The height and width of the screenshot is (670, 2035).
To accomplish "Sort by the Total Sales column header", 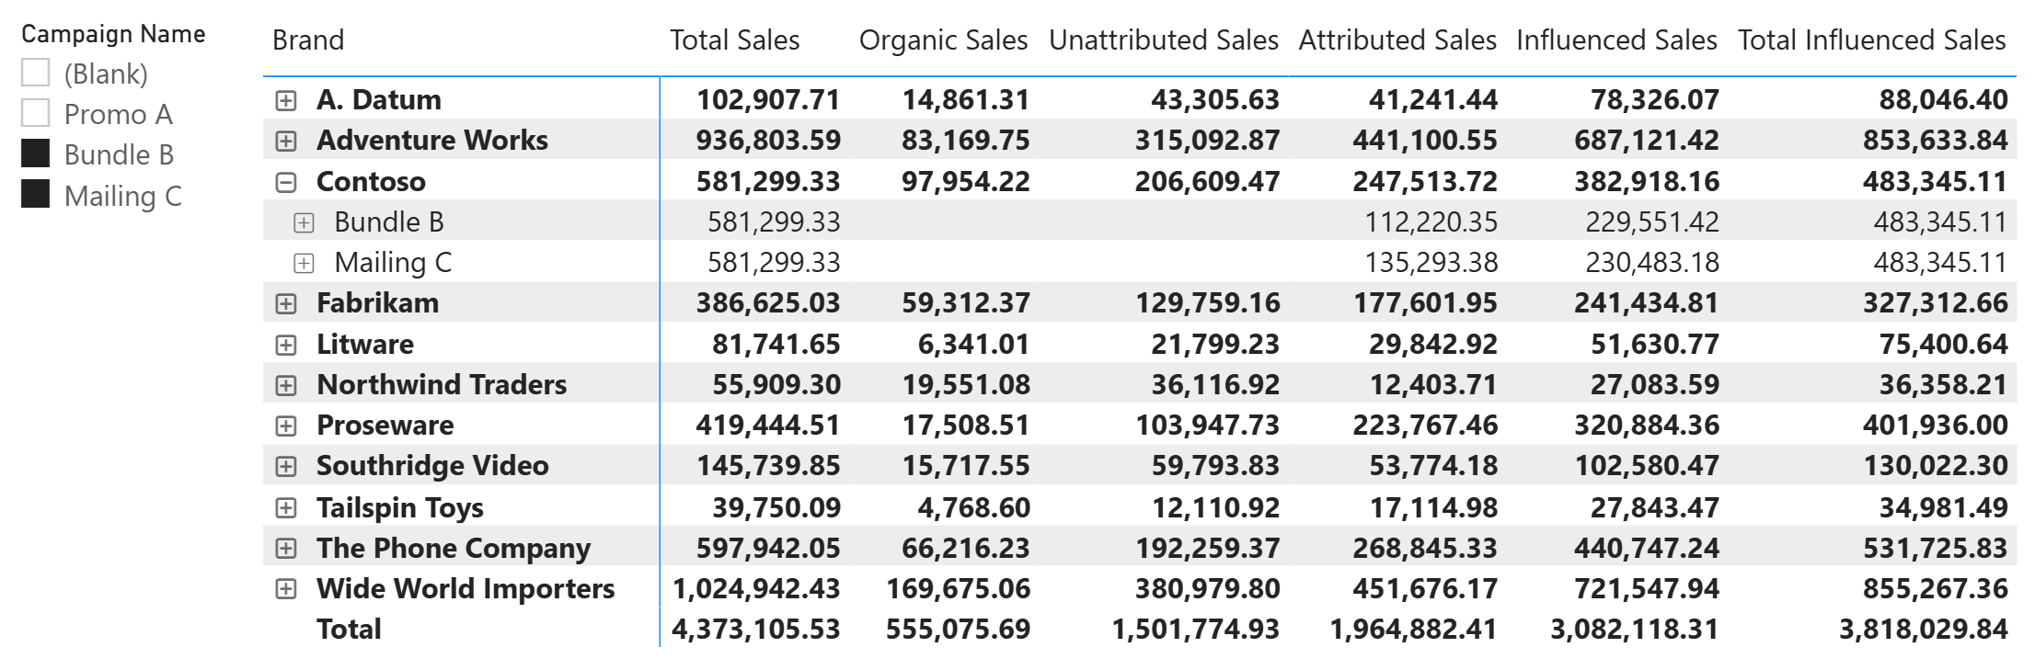I will tap(734, 40).
